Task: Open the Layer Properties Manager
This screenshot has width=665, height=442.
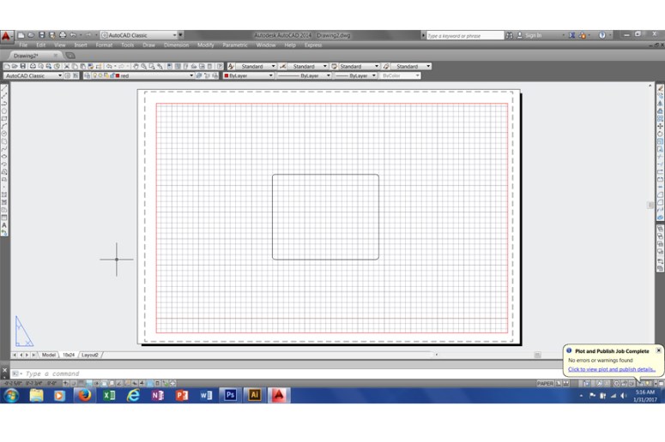Action: (x=88, y=75)
